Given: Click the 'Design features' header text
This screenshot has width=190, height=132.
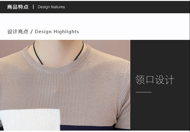Looking at the screenshot, I should pos(51,7).
